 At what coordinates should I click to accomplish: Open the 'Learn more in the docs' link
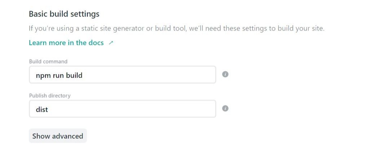point(66,43)
